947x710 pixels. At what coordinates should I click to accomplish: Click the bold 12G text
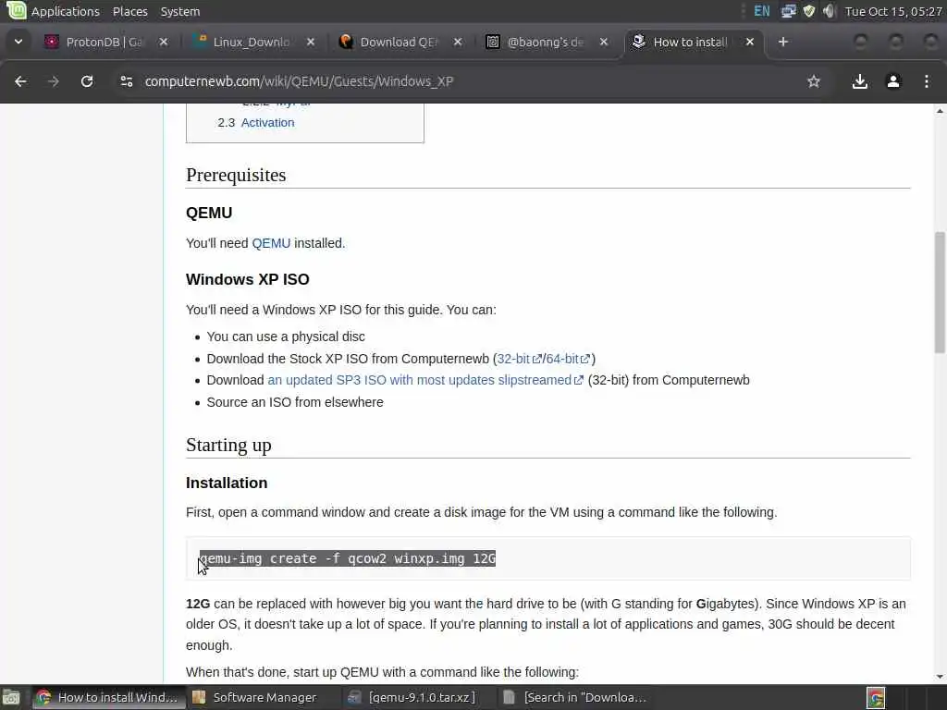pos(198,604)
